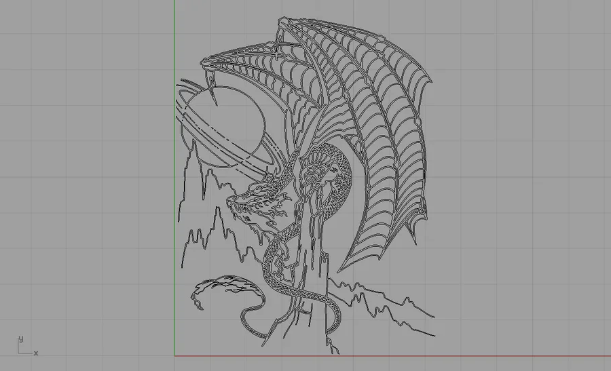611x371 pixels.
Task: Click the y label of the axis icon
Action: coord(21,338)
